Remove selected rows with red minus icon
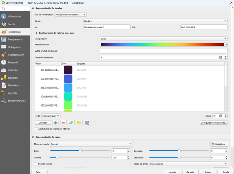This screenshot has width=234, height=174. 64,123
